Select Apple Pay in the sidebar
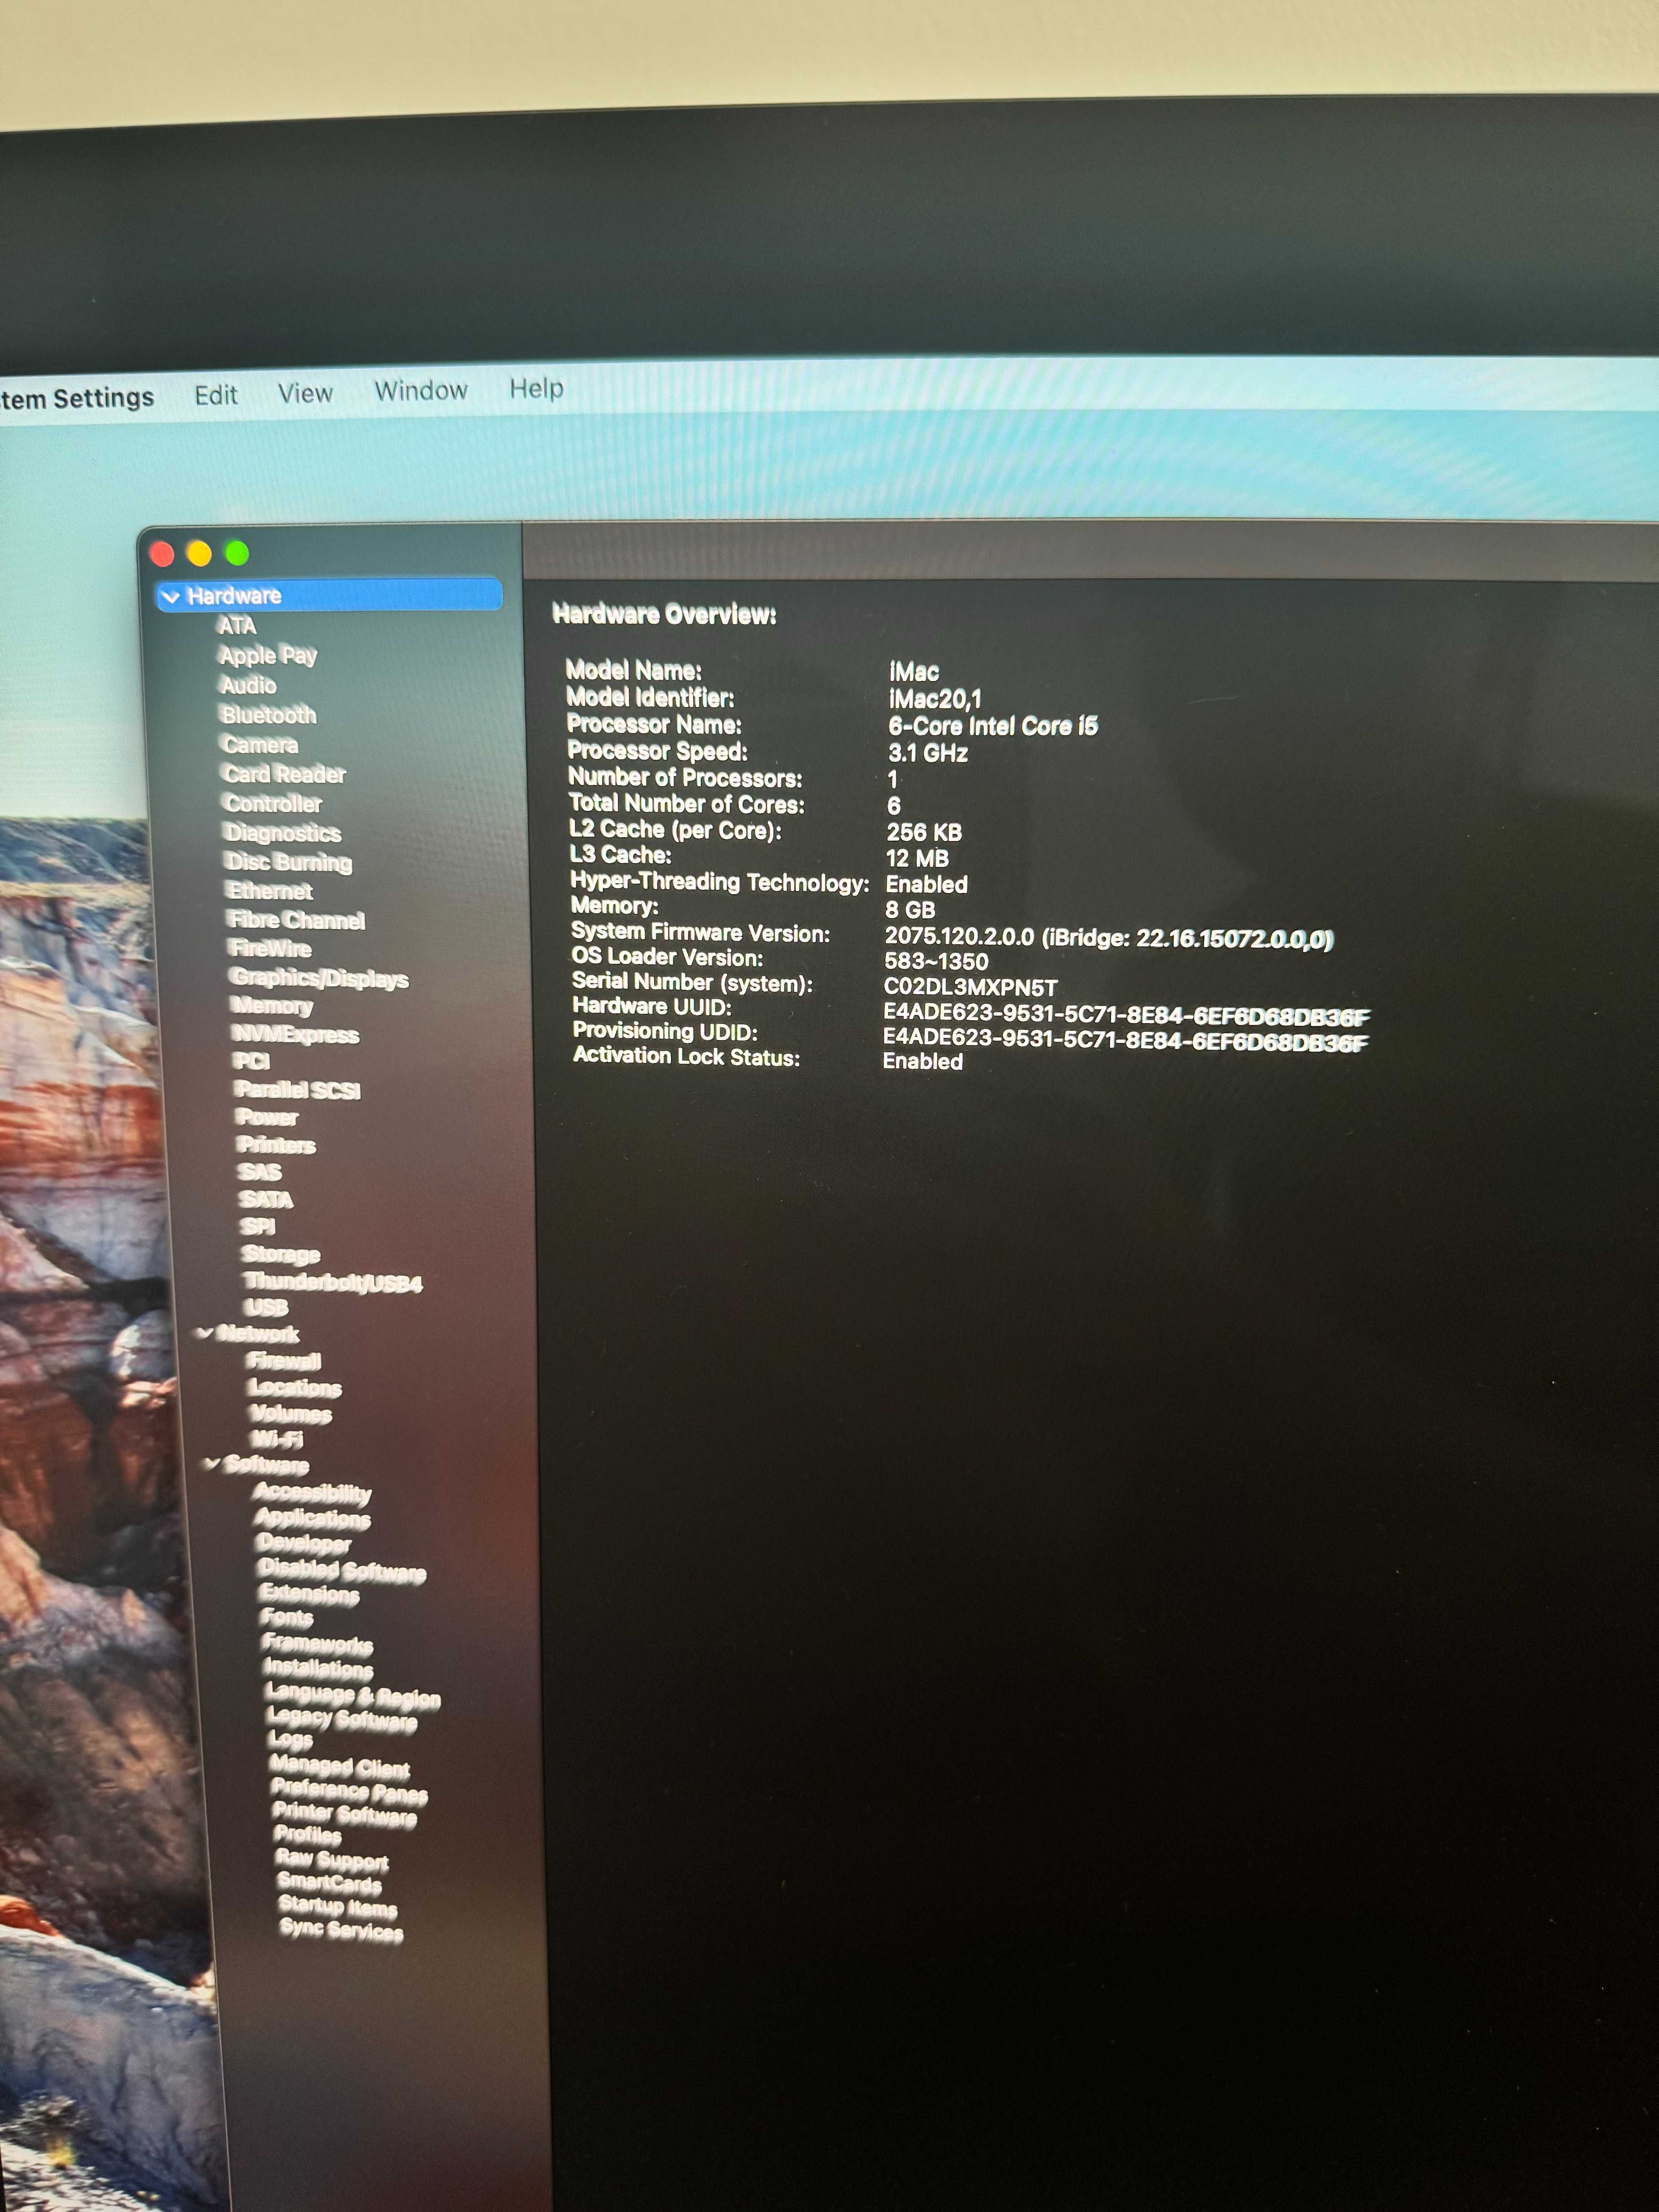The image size is (1659, 2212). (268, 656)
